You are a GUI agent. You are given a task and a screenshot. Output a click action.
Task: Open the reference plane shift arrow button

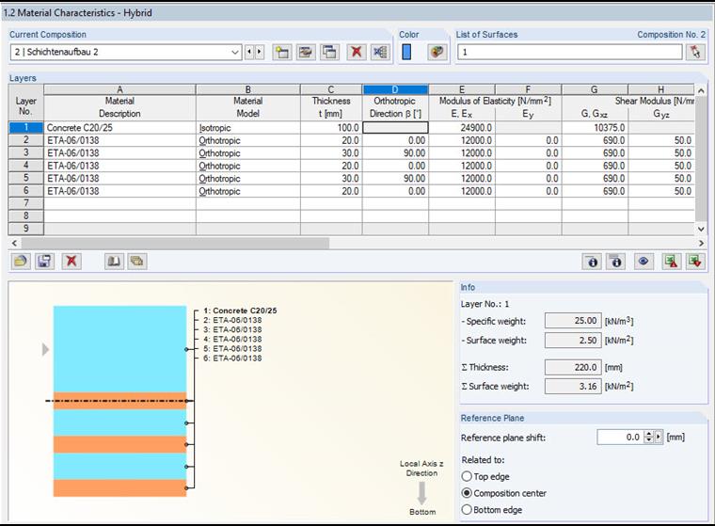[659, 437]
